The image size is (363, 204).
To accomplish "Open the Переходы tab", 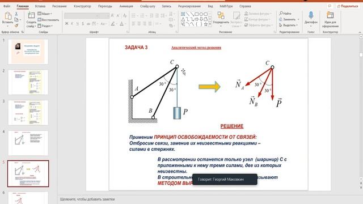I will (x=105, y=6).
